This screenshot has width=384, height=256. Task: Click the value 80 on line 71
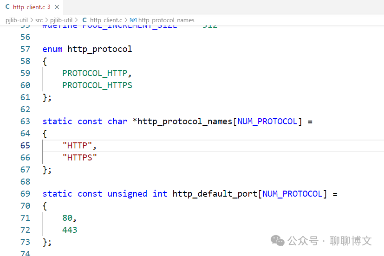(67, 218)
